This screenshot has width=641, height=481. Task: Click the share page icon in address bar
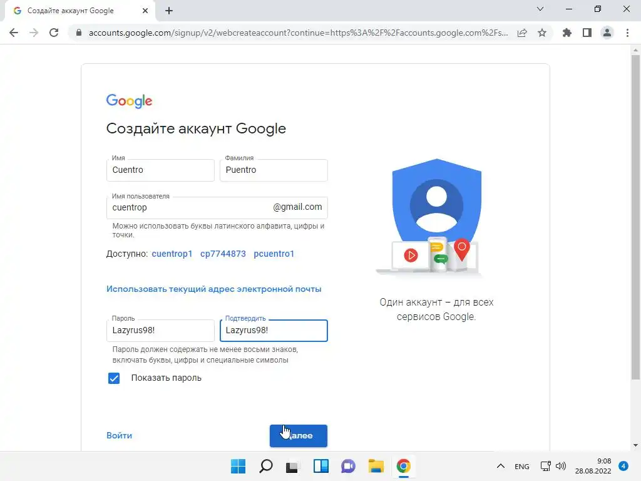522,33
